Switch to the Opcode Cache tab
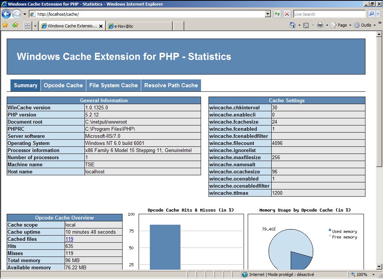383x279 pixels. point(63,85)
